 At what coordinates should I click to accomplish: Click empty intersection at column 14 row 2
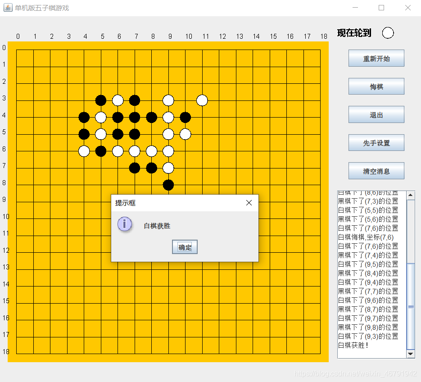tap(253, 83)
